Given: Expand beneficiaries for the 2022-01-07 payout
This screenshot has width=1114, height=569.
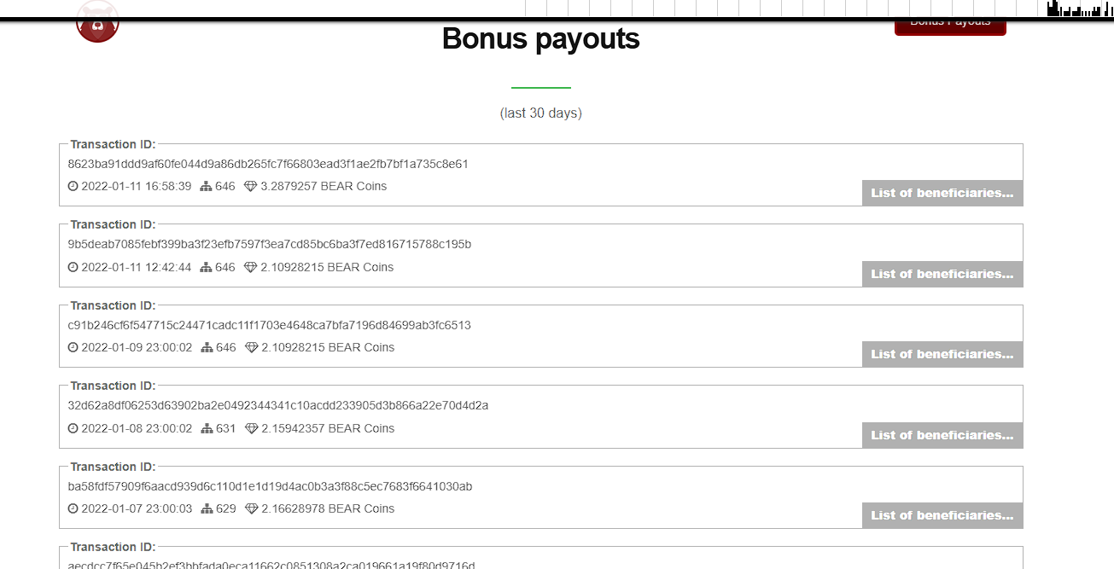Looking at the screenshot, I should click(x=942, y=515).
